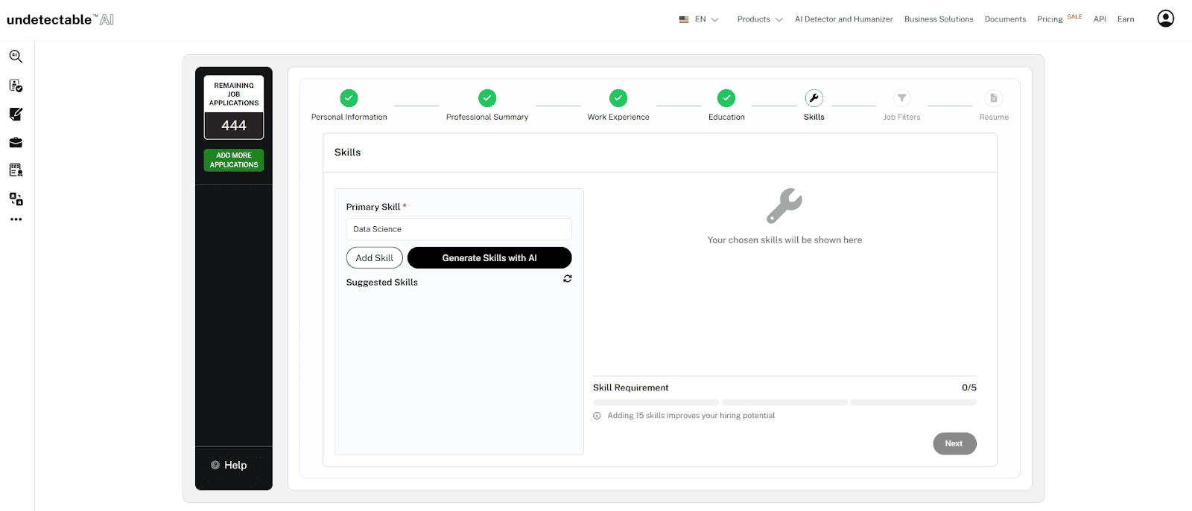Go to the Personal Information step icon
Screen dimensions: 1192x511
pyautogui.click(x=349, y=98)
